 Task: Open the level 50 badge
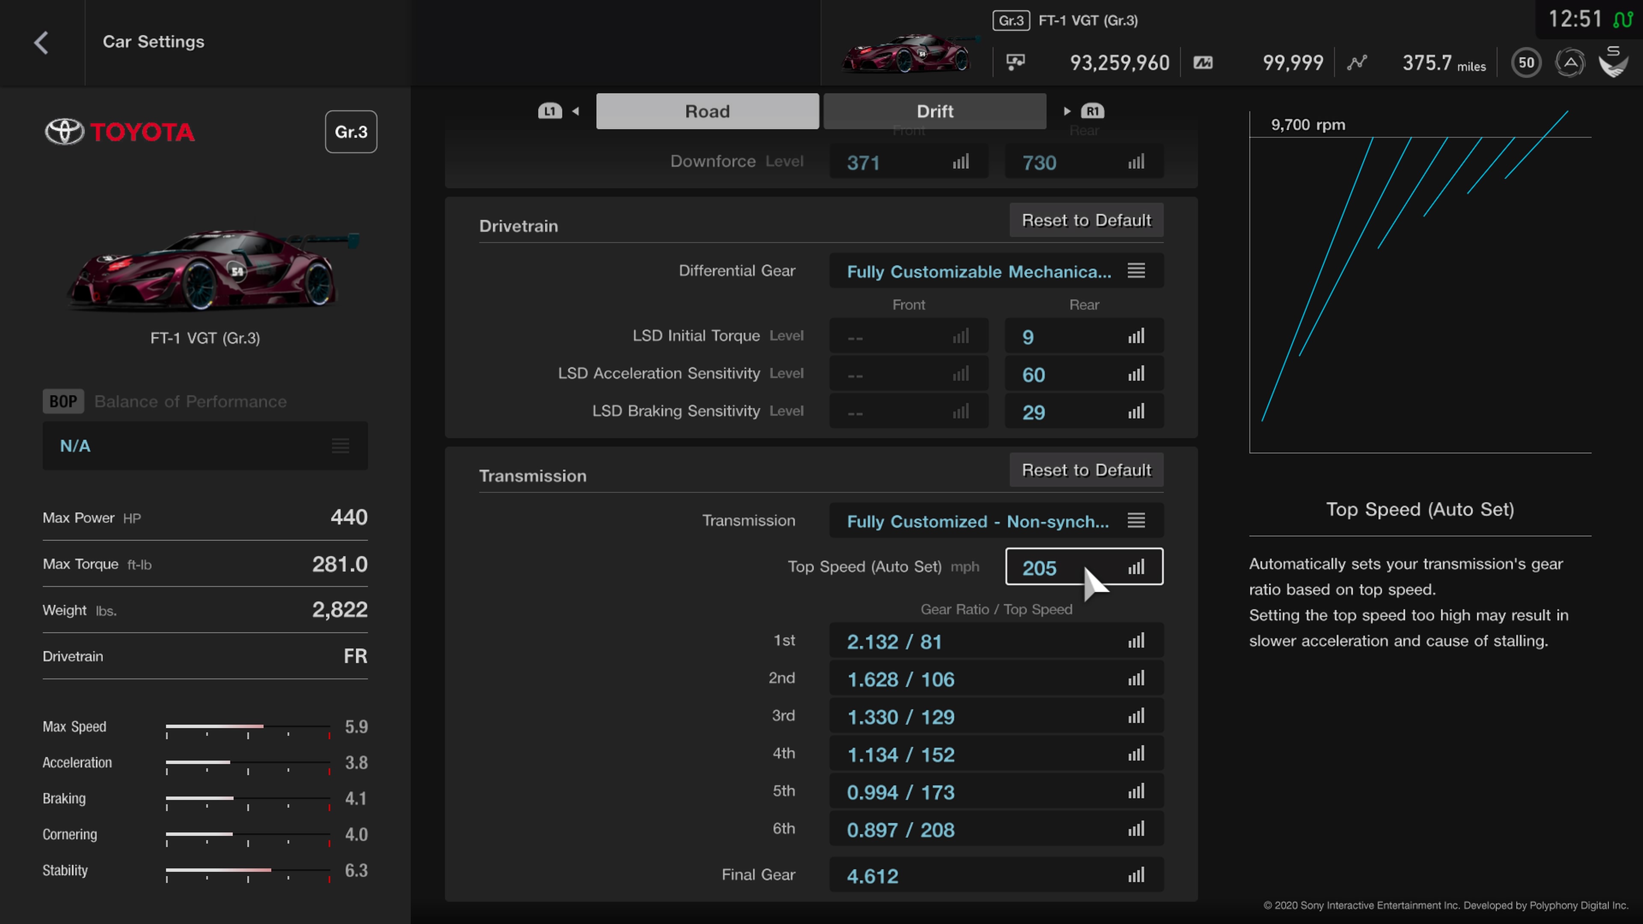pyautogui.click(x=1526, y=62)
